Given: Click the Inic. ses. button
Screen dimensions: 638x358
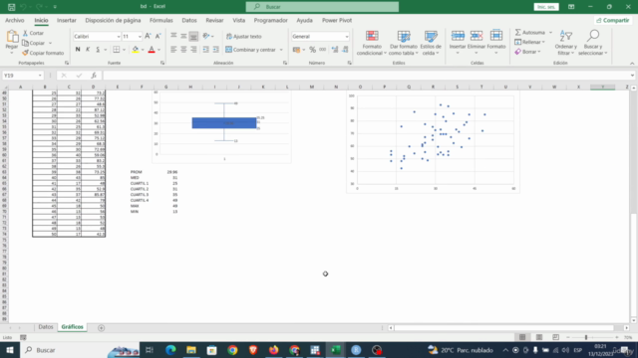Looking at the screenshot, I should point(546,7).
